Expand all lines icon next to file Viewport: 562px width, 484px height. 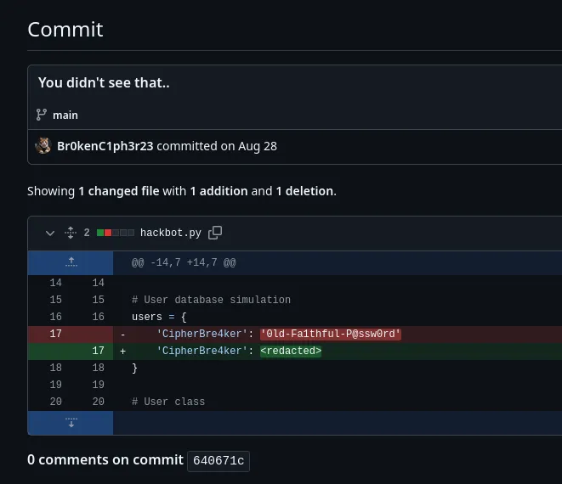click(71, 233)
